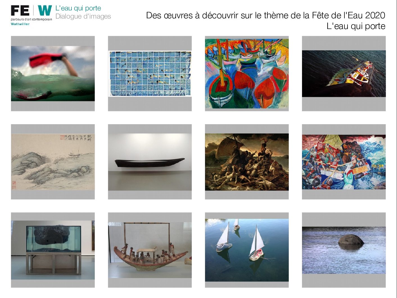Screen dimensions: 397x298
Task: Click "parcours d'art contemporain" caption
Action: [31, 19]
